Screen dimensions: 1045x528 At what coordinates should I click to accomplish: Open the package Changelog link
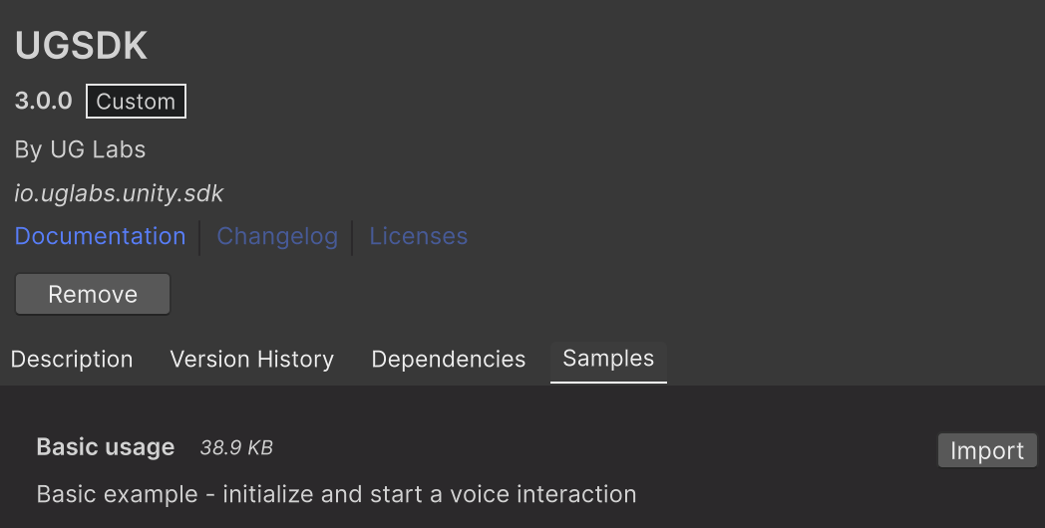[277, 237]
